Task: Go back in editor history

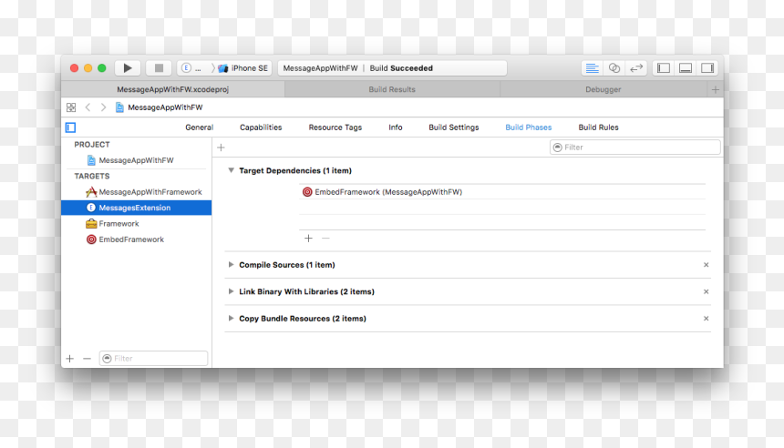Action: 88,107
